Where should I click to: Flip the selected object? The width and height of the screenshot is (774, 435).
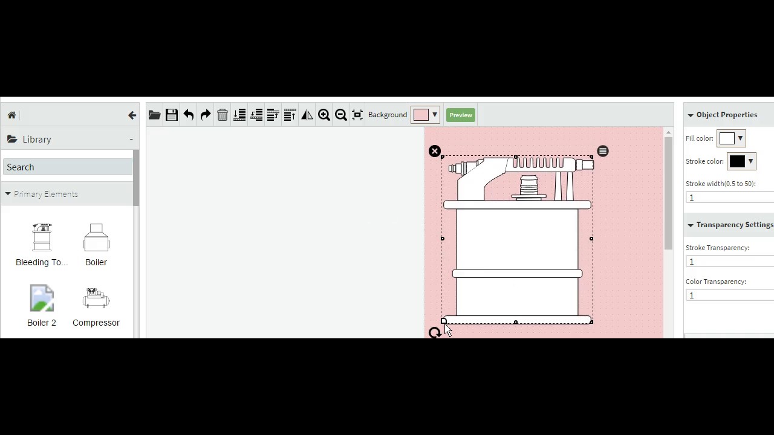tap(307, 115)
